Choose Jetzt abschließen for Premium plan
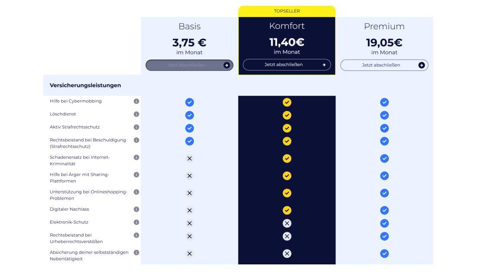 point(384,65)
